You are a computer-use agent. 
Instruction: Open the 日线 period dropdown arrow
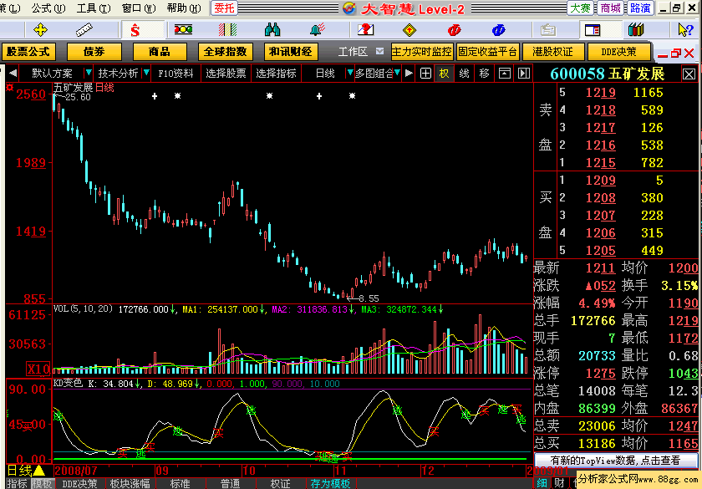point(350,73)
